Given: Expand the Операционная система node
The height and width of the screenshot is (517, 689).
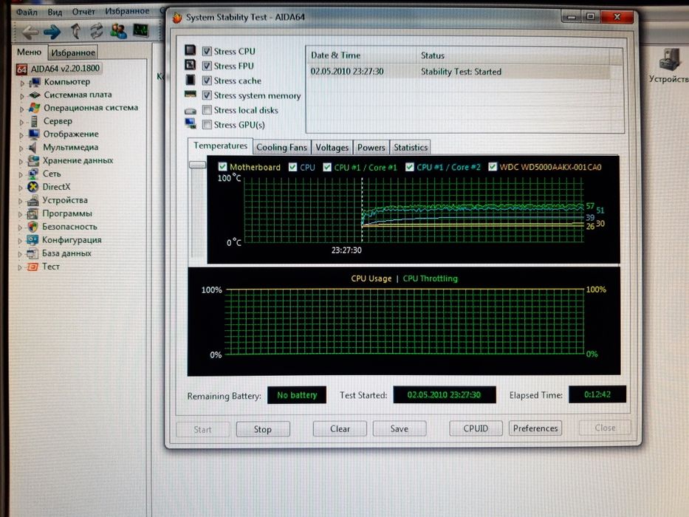Looking at the screenshot, I should [22, 109].
